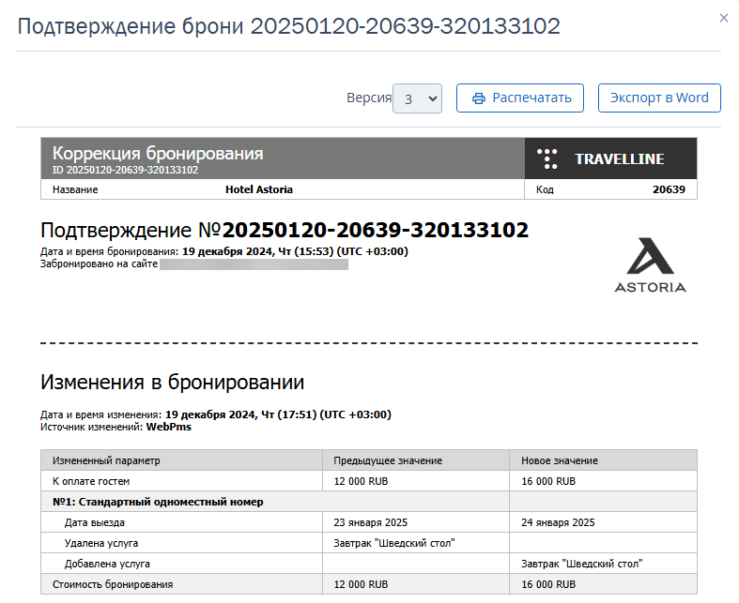739x603 pixels.
Task: Click the change time 19 декабря 2024 (17:51)
Action: (278, 415)
